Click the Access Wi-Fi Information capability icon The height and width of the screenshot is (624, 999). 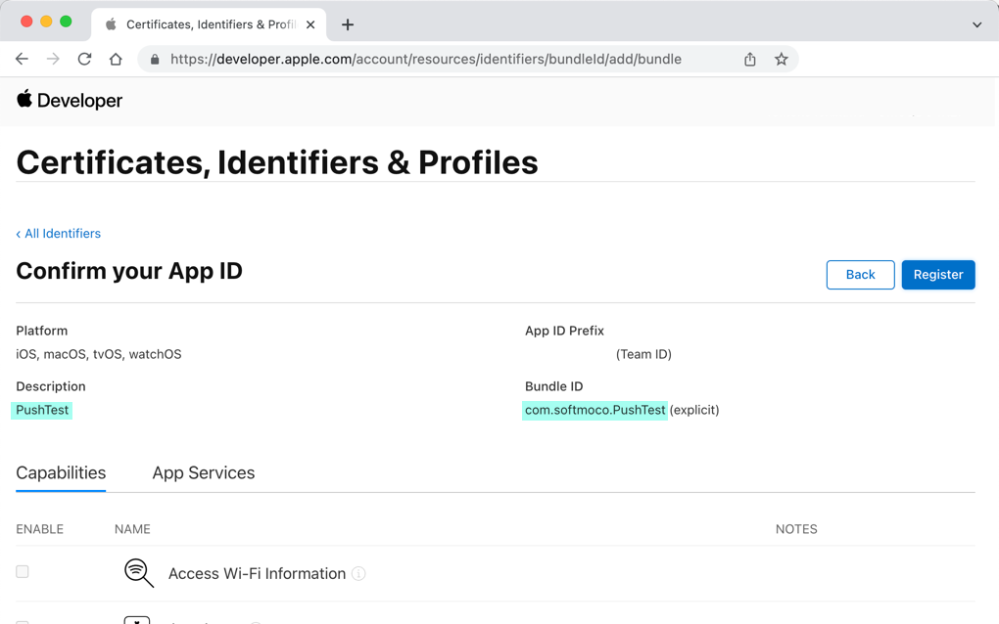tap(138, 573)
